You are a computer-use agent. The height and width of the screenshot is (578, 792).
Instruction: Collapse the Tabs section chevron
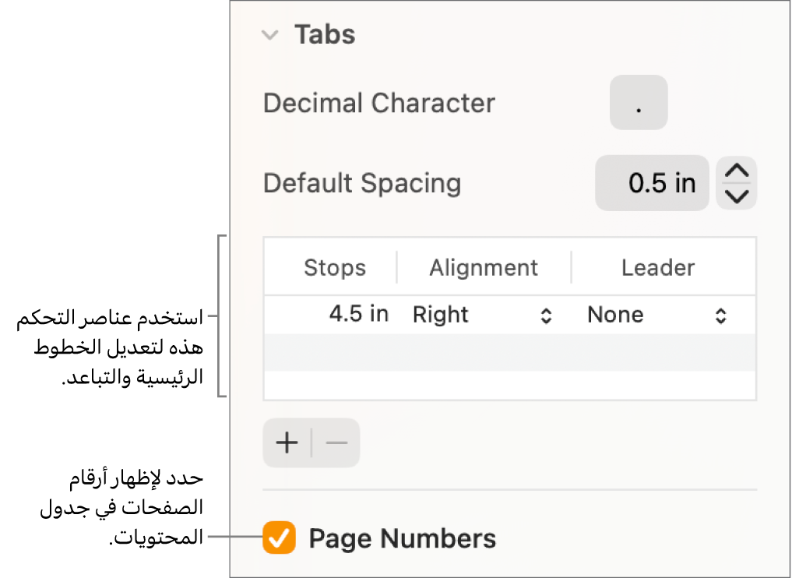(x=270, y=35)
